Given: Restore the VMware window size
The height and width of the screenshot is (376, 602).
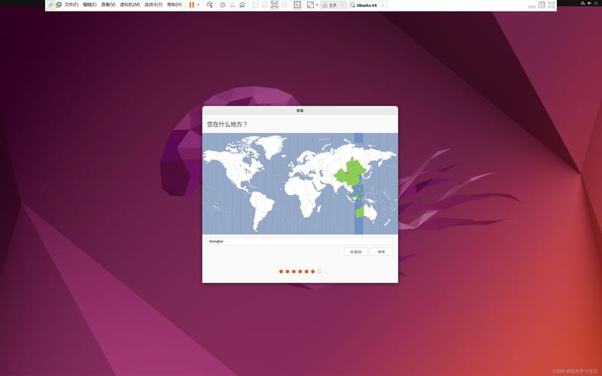Looking at the screenshot, I should (541, 5).
